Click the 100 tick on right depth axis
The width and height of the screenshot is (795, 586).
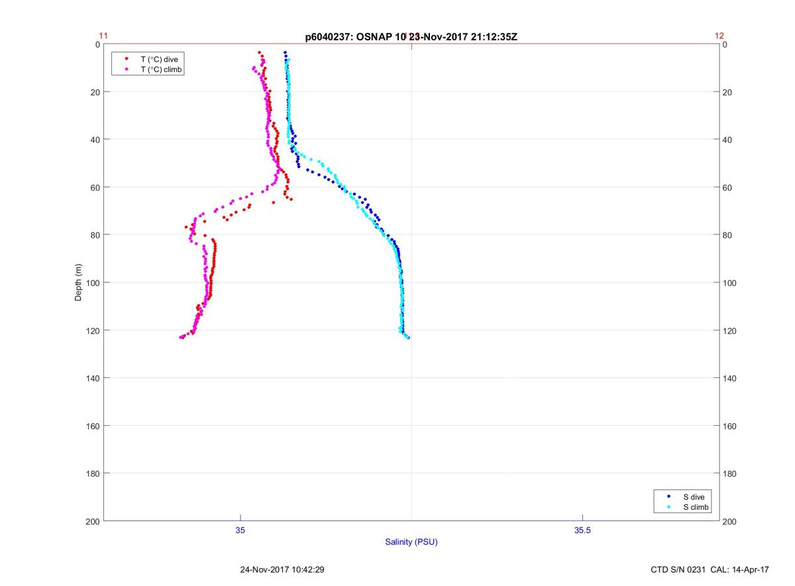[x=729, y=283]
